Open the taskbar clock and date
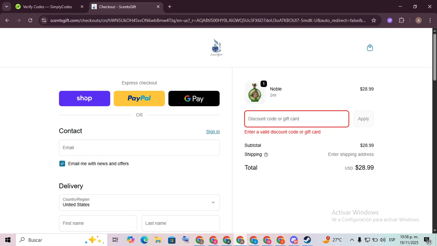The height and width of the screenshot is (246, 437). pos(409,240)
